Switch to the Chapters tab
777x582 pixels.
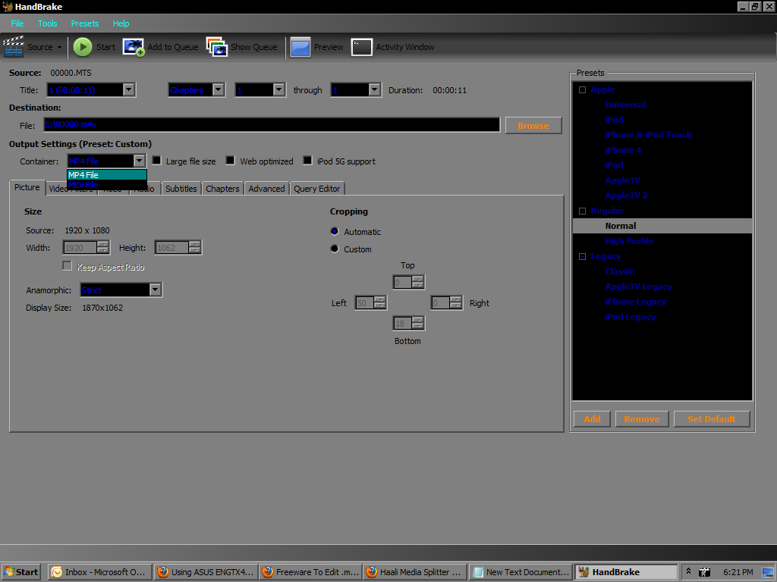coord(222,189)
